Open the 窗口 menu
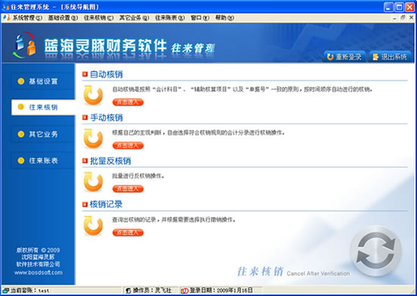 tap(200, 18)
